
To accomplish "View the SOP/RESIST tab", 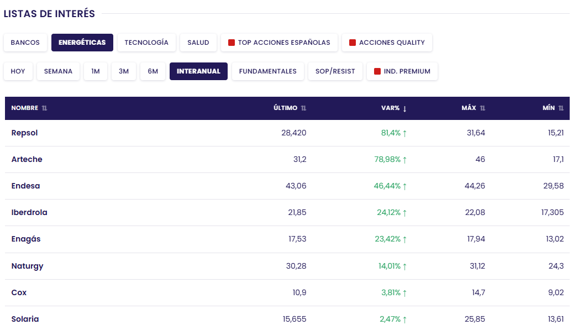I will 335,71.
